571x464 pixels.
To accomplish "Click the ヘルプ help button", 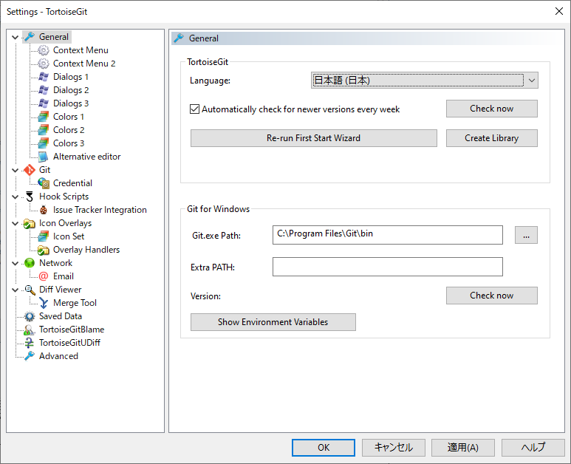I will click(x=533, y=448).
